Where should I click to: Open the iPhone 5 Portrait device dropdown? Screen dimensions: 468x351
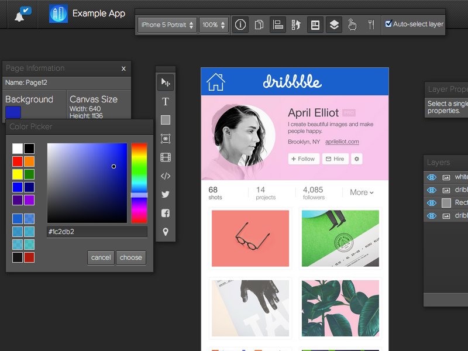coord(167,25)
